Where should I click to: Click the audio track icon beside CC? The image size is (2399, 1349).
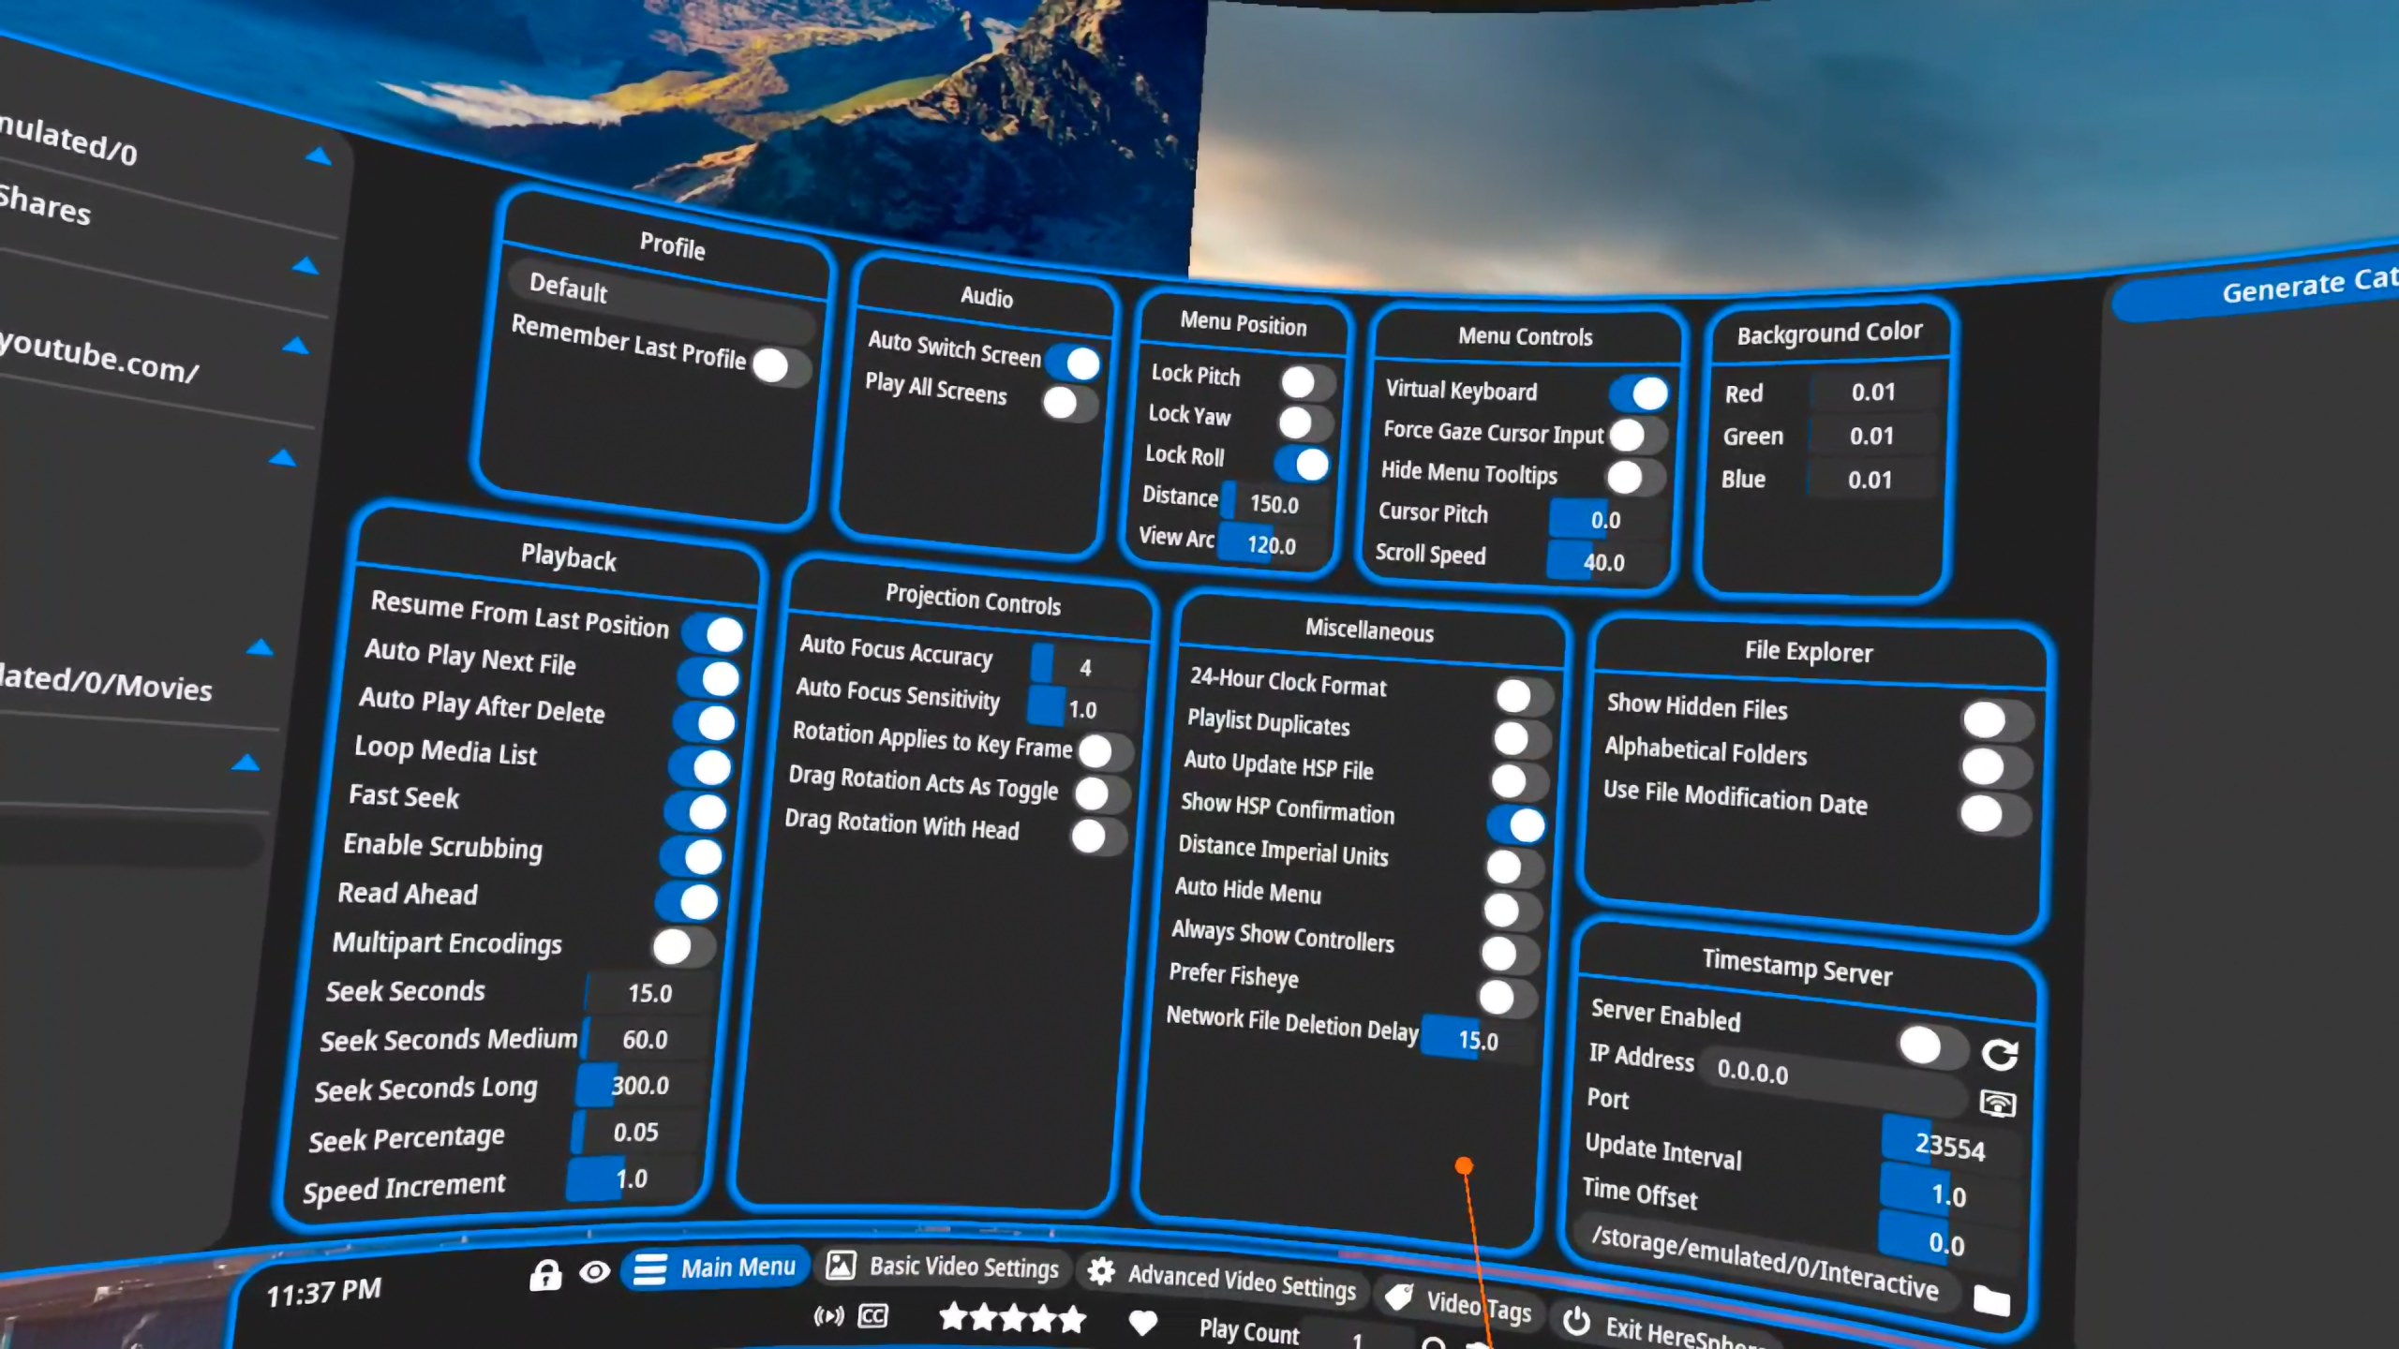[x=828, y=1316]
